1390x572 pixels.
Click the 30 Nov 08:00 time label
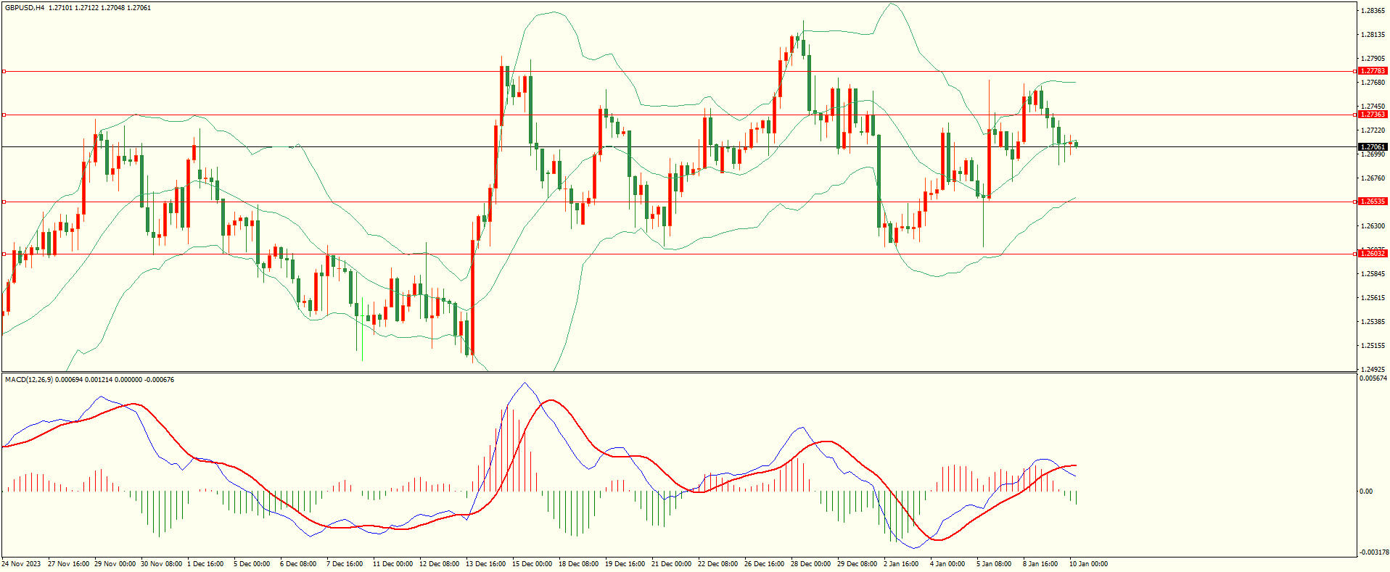click(x=161, y=564)
